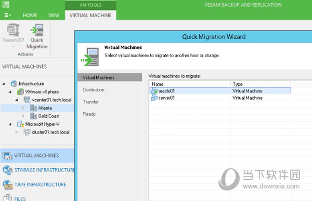This screenshot has width=312, height=201.
Task: Select the VIRTUAL MACHINE ribbon tab
Action: point(90,15)
